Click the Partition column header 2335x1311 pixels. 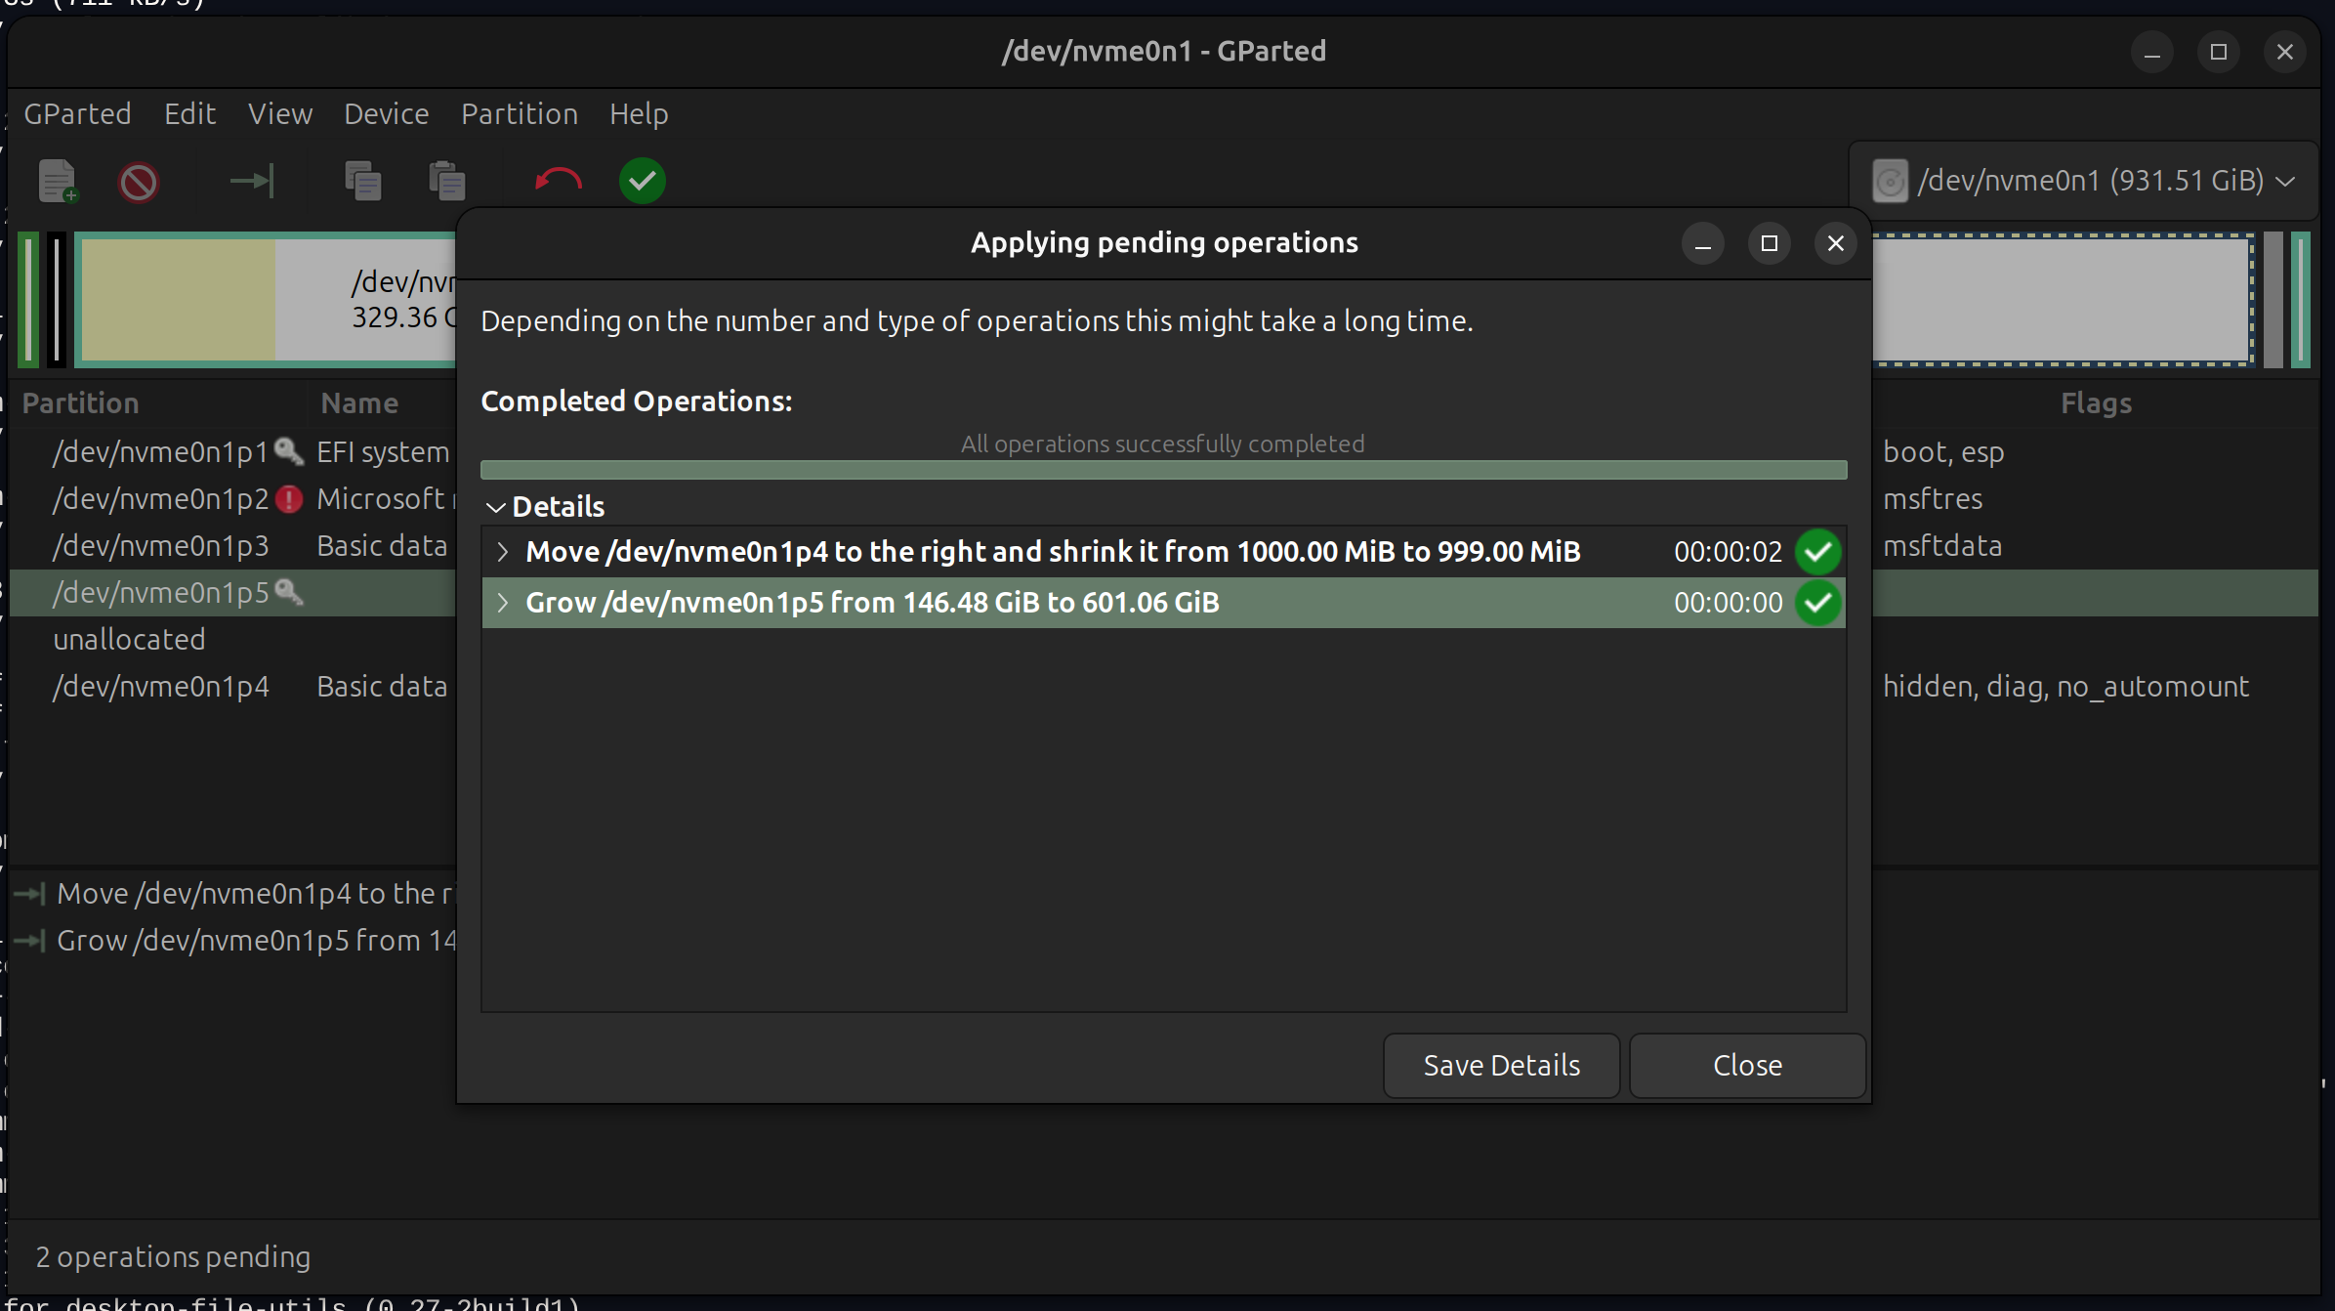(x=81, y=403)
